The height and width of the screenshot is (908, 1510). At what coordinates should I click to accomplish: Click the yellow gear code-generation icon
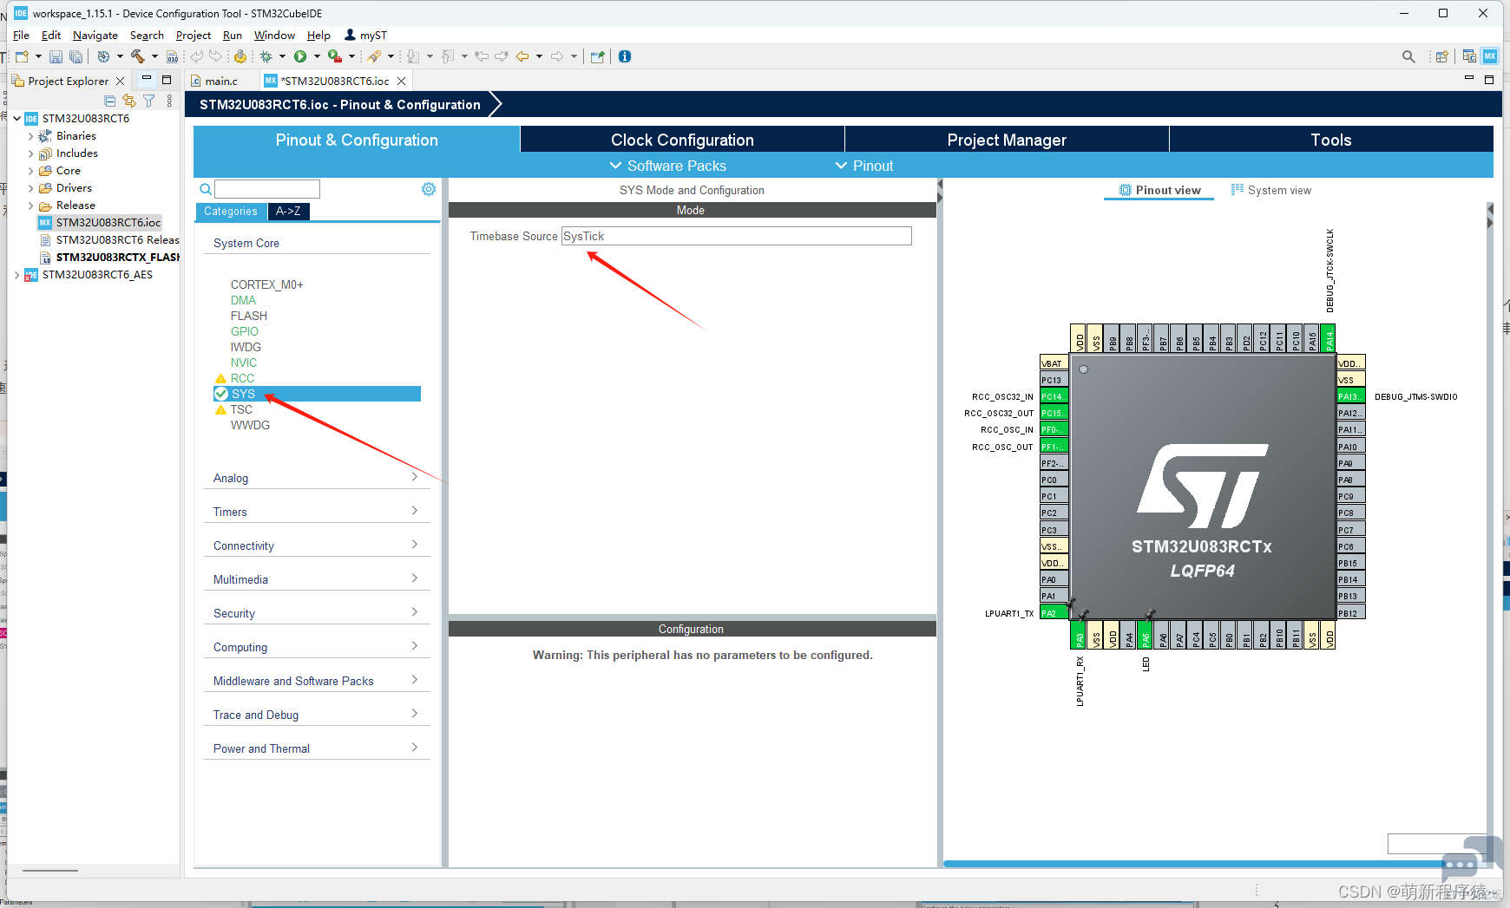click(240, 56)
